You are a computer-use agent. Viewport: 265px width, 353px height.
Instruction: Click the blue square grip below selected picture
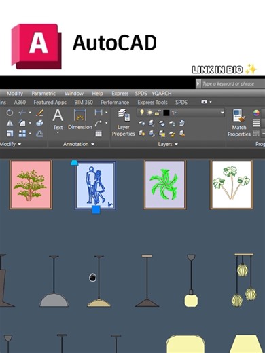(x=96, y=209)
